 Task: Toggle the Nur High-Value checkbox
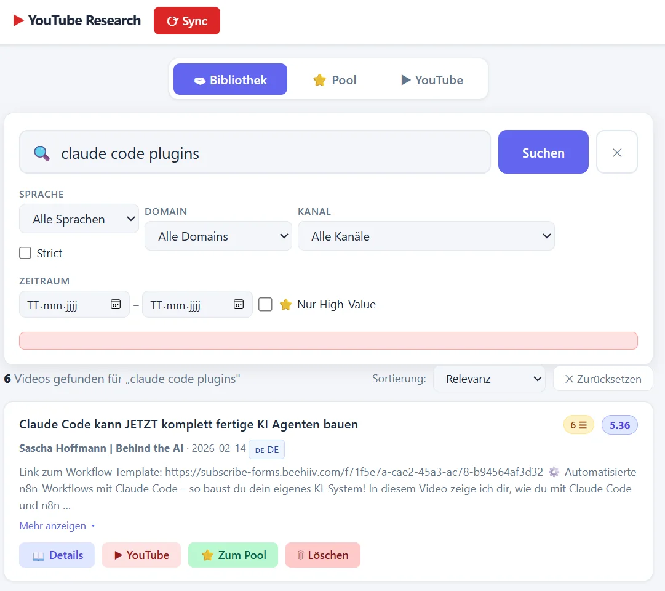coord(265,304)
